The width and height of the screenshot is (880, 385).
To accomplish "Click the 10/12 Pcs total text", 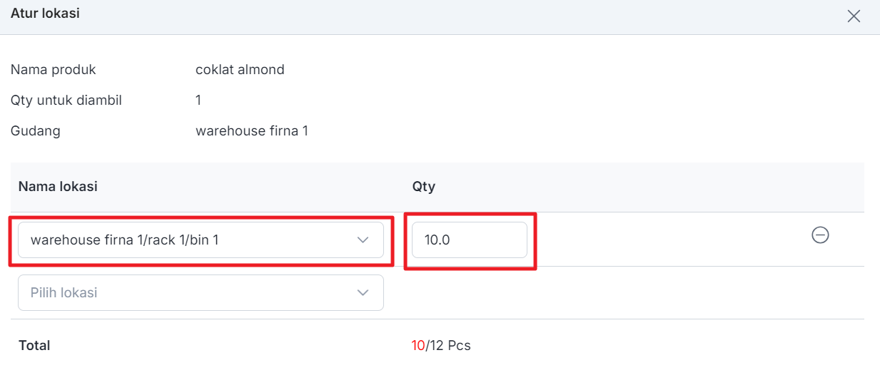I will click(441, 345).
